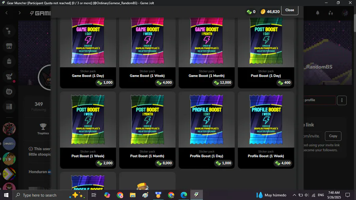
Task: Open Trophies on the profile
Action: 43,129
